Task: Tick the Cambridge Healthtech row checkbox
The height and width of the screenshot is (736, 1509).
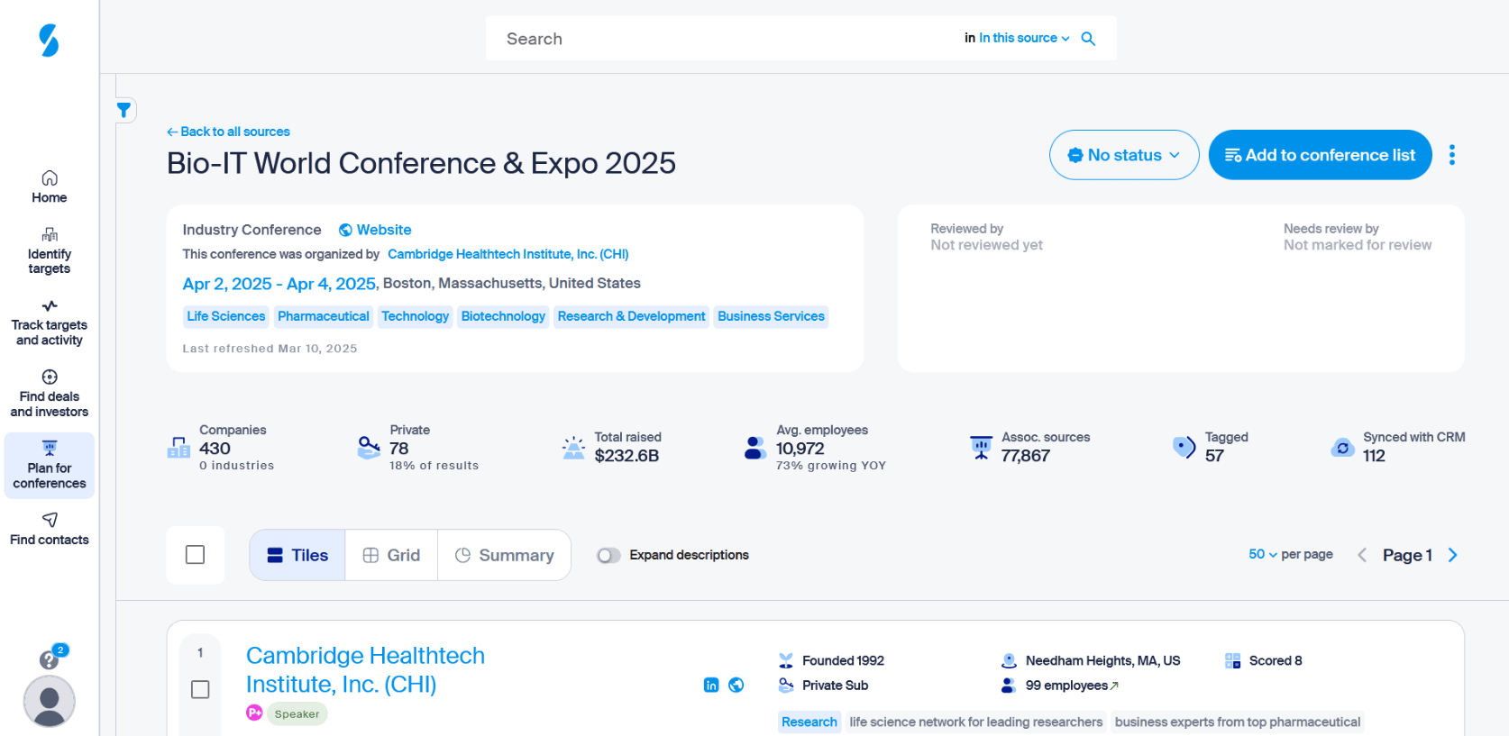Action: point(200,689)
